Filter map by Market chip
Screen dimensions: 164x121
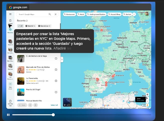click(x=127, y=14)
